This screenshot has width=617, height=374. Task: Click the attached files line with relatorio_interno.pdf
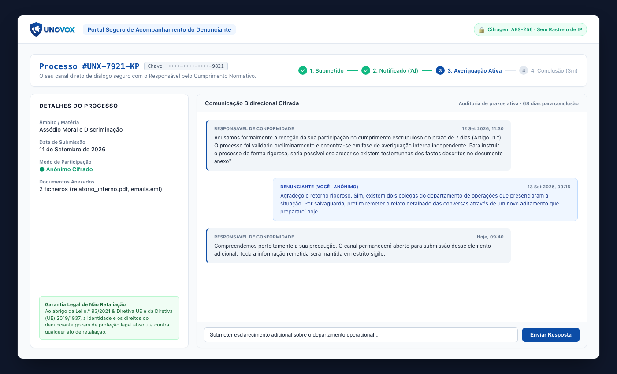point(100,189)
